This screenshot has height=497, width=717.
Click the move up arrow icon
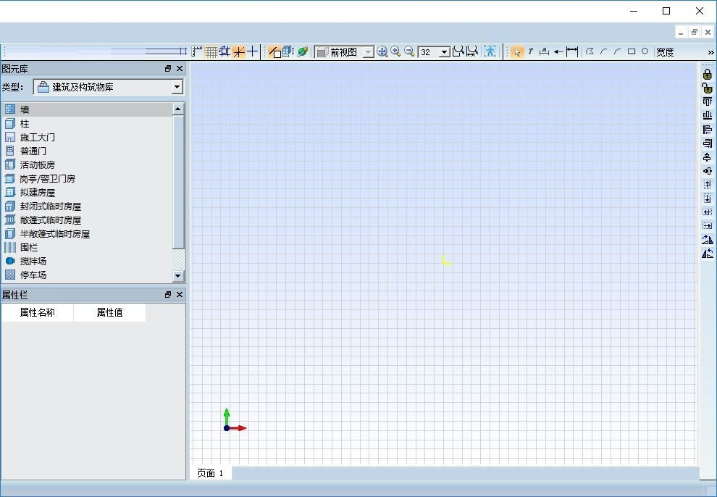coord(708,184)
